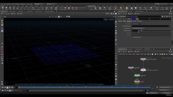Open the Persp camera menu
The height and width of the screenshot is (97, 173).
coord(106,19)
